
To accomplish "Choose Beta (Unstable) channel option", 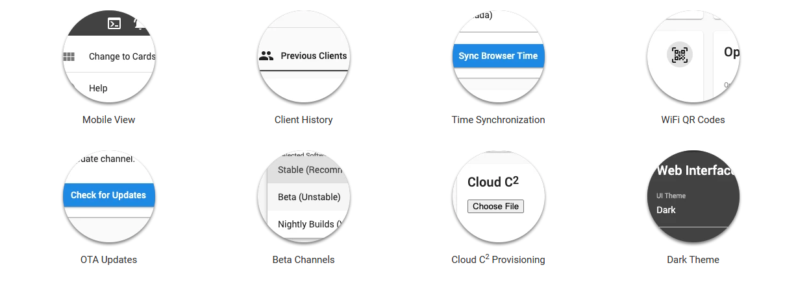I will pyautogui.click(x=308, y=197).
